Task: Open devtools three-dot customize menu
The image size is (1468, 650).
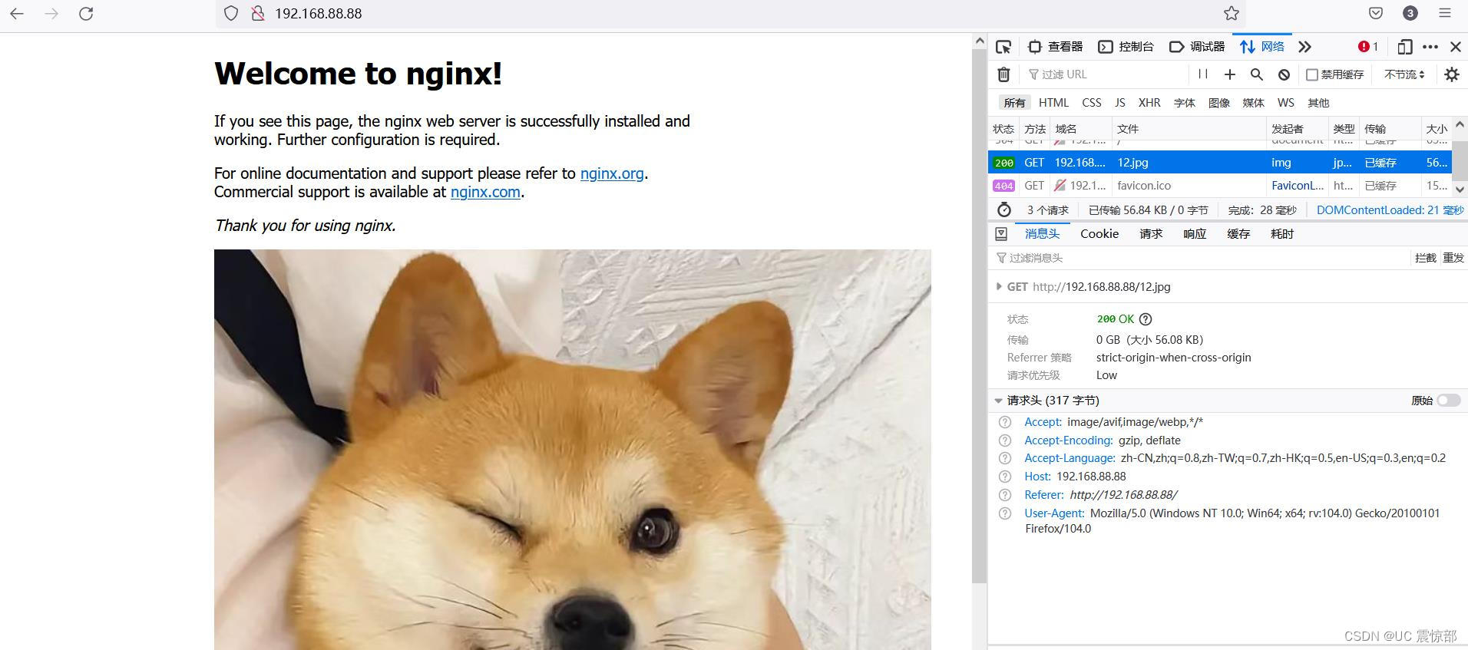Action: pyautogui.click(x=1430, y=47)
